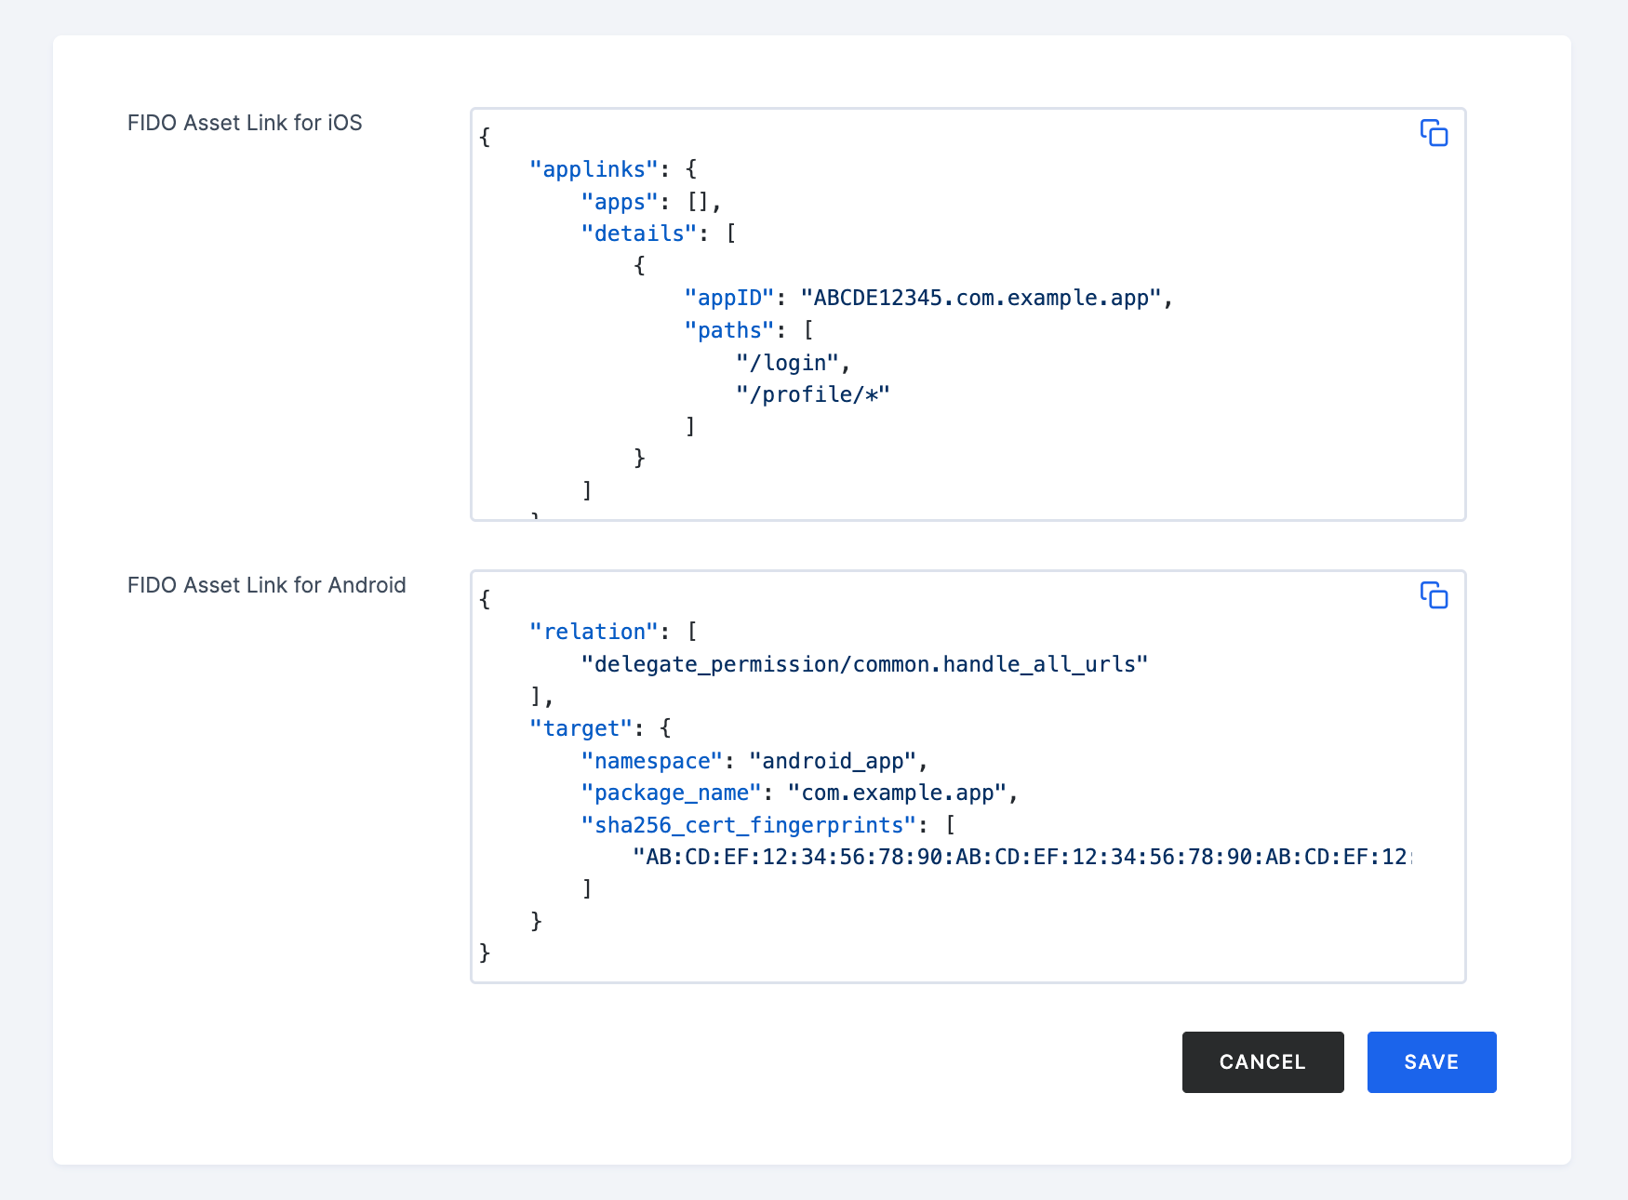Viewport: 1628px width, 1200px height.
Task: Click inside the iOS asset link editor
Action: pos(967,314)
